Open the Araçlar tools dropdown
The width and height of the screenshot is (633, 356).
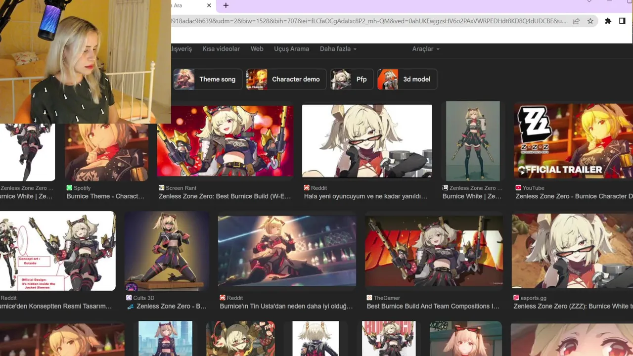(426, 48)
